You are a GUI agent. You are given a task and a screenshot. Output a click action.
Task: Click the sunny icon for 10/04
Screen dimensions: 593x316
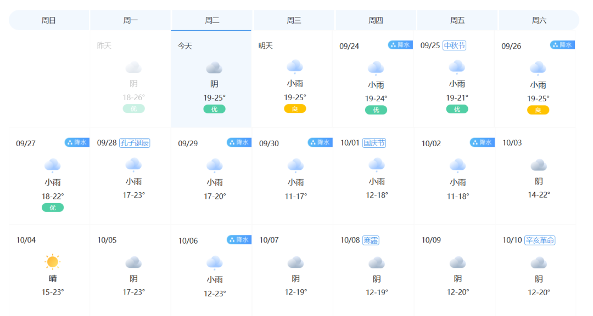(53, 262)
